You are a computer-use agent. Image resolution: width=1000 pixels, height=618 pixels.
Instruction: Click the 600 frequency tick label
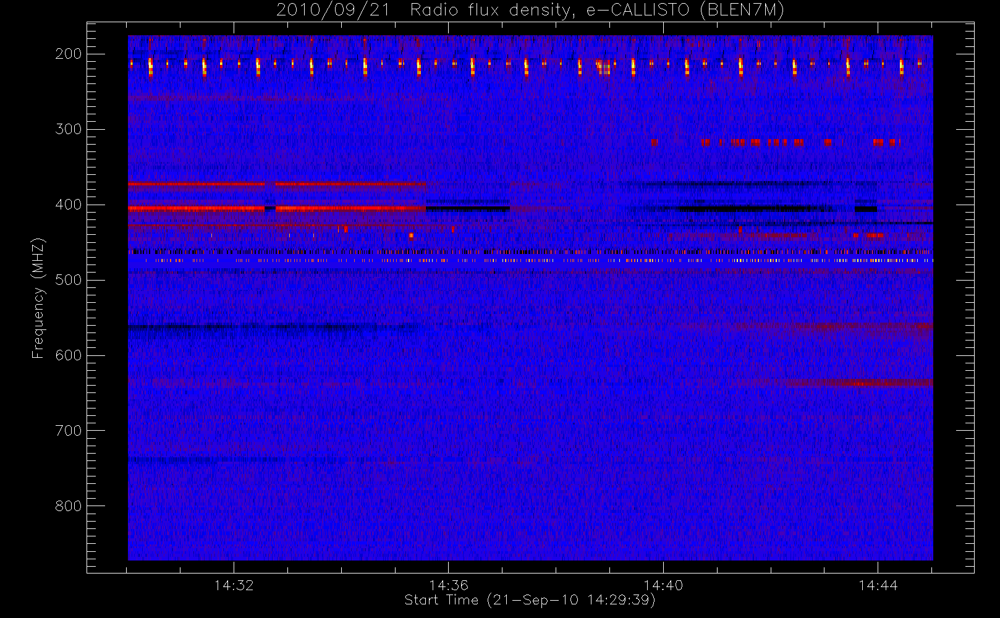[68, 355]
